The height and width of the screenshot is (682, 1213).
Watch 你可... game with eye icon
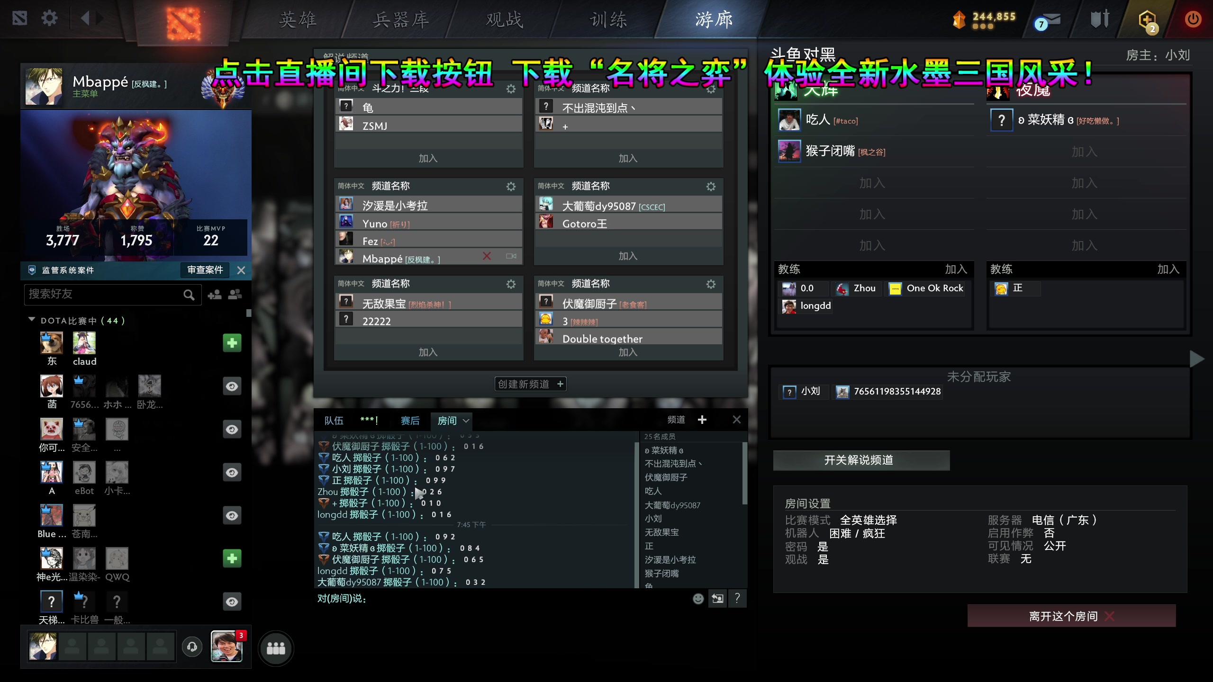click(232, 430)
